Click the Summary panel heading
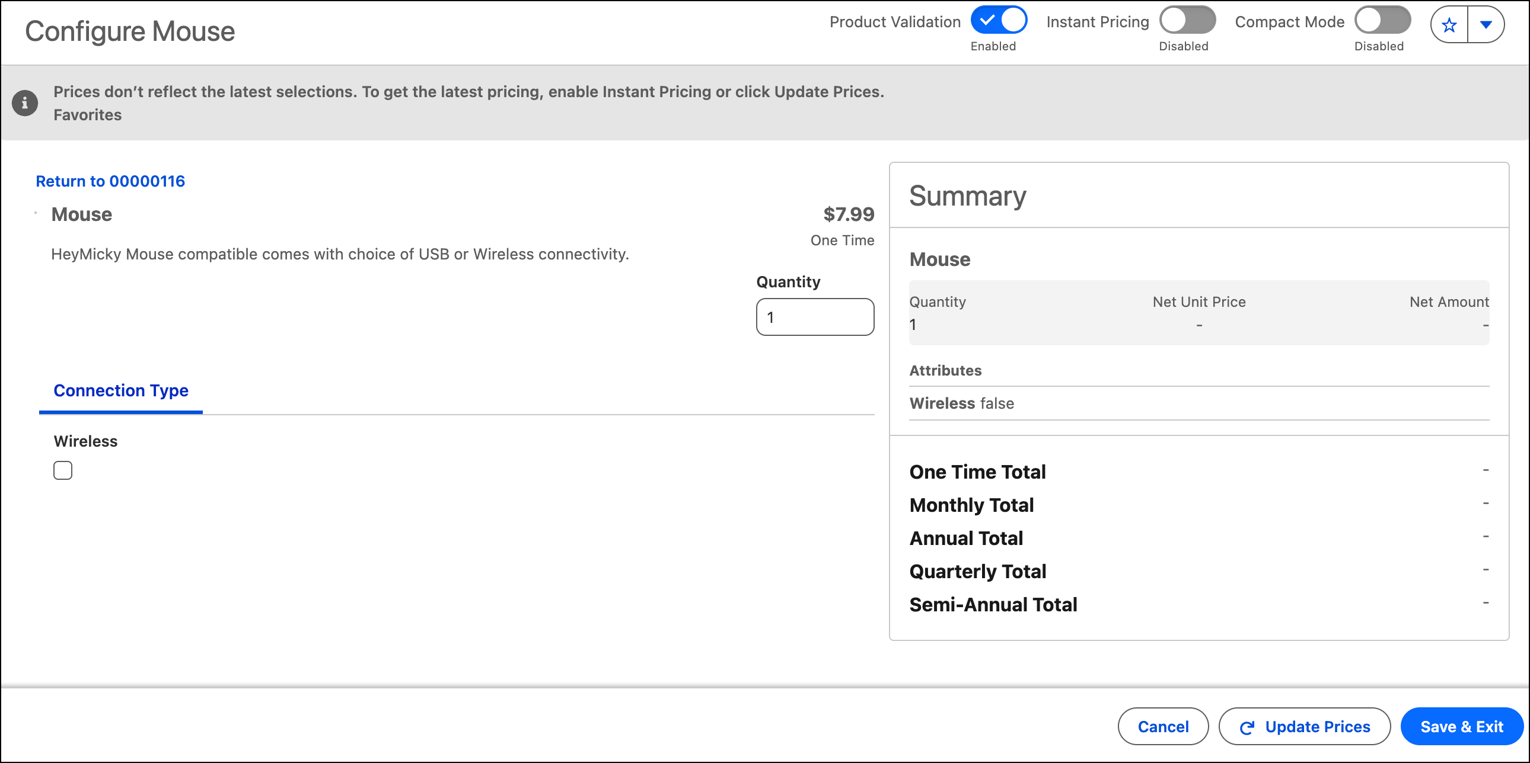The height and width of the screenshot is (763, 1530). coord(968,196)
